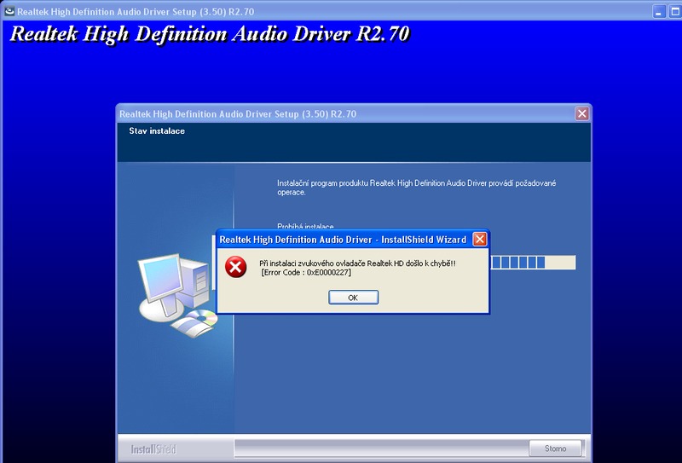This screenshot has height=463, width=682.
Task: Close the InstallShield Wizard error dialog
Action: coord(479,239)
